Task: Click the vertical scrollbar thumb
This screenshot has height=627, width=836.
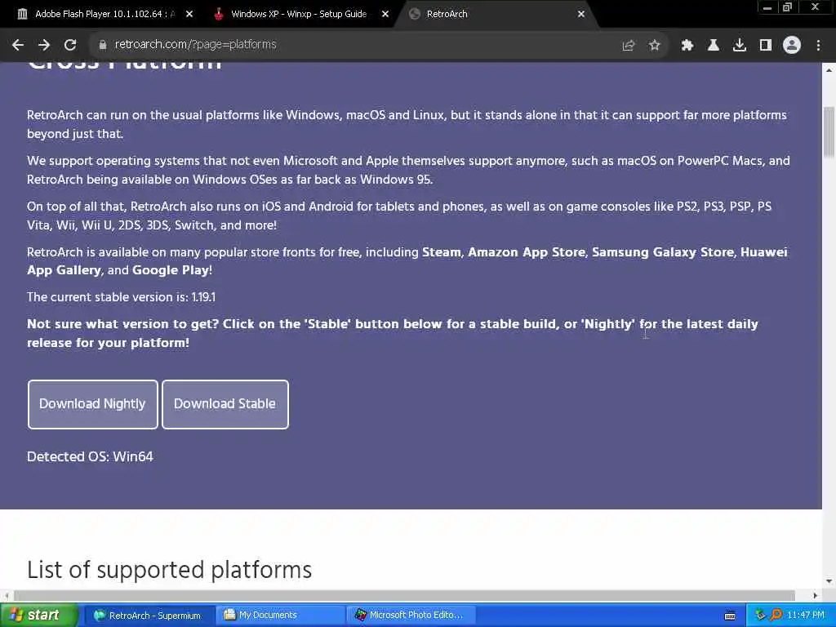Action: [829, 132]
